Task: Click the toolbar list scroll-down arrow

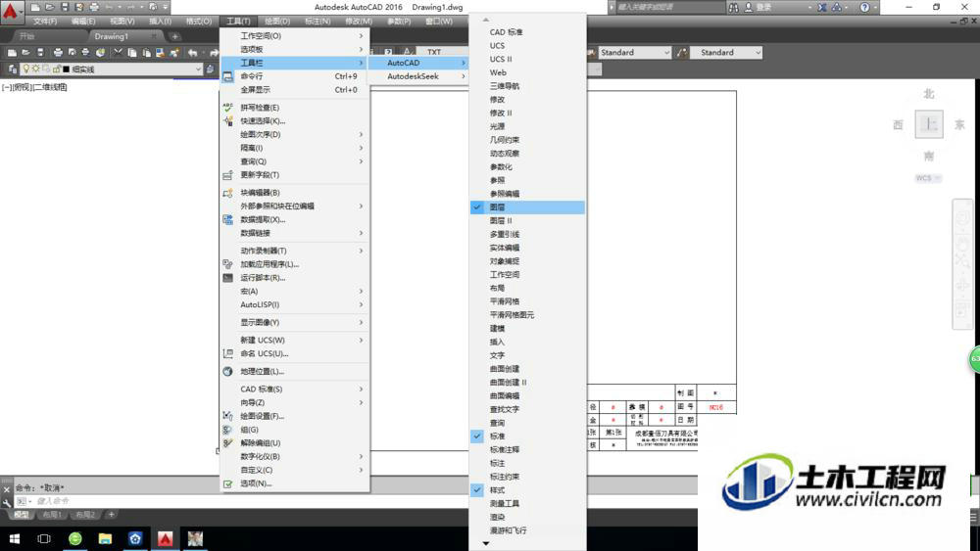Action: [x=486, y=544]
